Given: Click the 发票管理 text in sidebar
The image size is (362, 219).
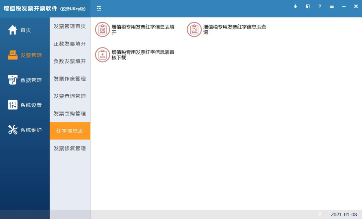Looking at the screenshot, I should coord(31,55).
